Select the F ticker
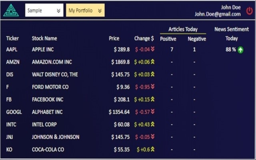 click(x=8, y=87)
